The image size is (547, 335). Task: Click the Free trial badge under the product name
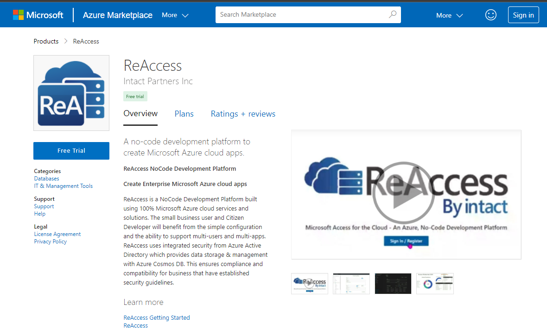coord(135,96)
